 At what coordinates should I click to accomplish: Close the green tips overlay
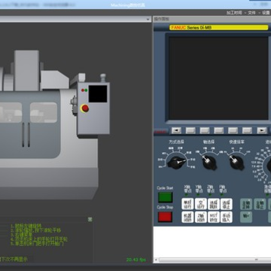click(x=90, y=219)
